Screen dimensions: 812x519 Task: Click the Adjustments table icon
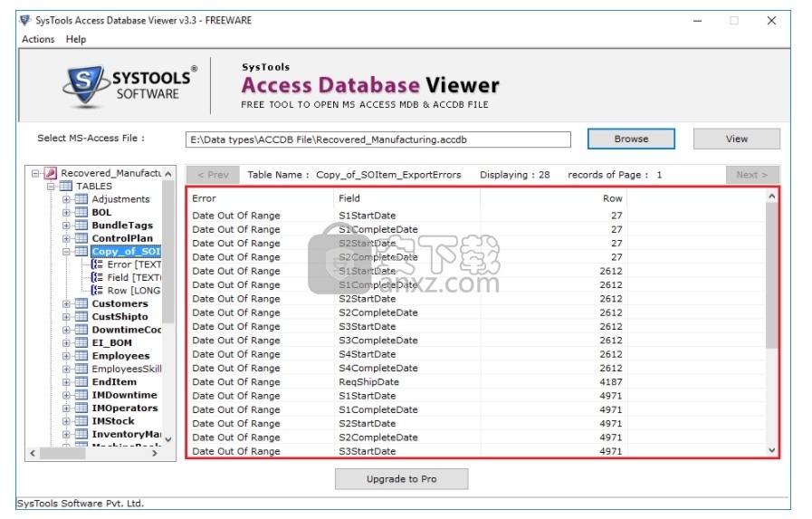[x=81, y=199]
